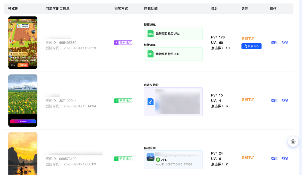
Task: Click creation time 2026-02-06 19:14:34
Action: click(71, 106)
